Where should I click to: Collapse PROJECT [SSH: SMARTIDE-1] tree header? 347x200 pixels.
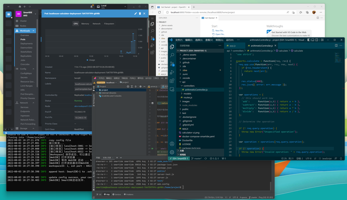(x=200, y=51)
